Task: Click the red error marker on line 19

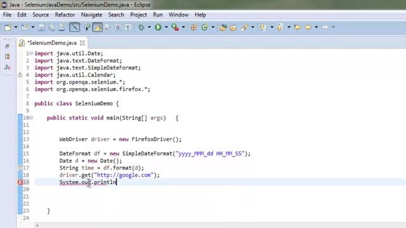Action: point(20,182)
